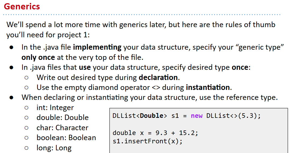
Task: Select the "long: Long" list item
Action: point(54,148)
